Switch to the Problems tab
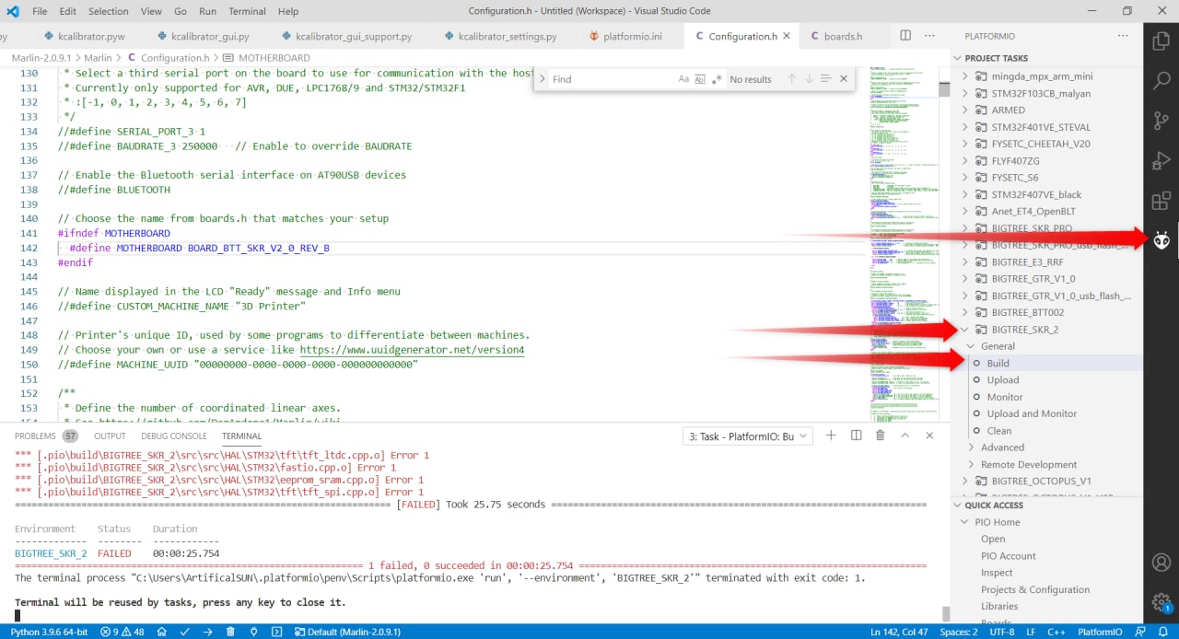Screen dimensions: 1179x639 click(46, 436)
